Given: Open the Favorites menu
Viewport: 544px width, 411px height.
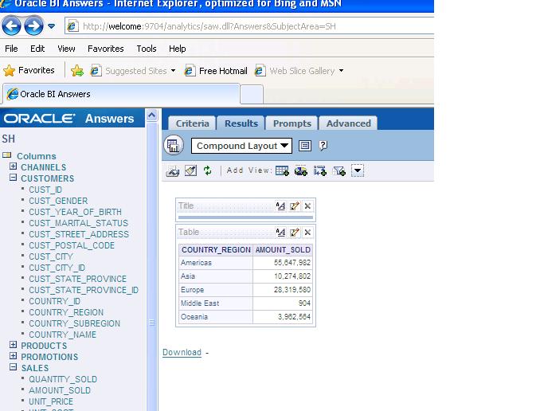Looking at the screenshot, I should 105,49.
